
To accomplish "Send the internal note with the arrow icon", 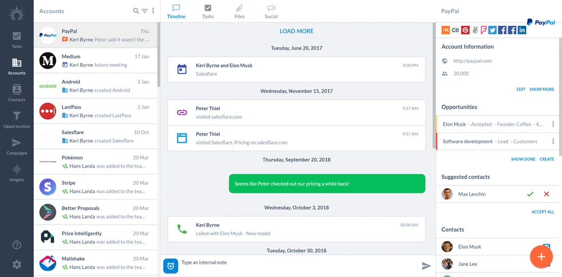I will [426, 266].
